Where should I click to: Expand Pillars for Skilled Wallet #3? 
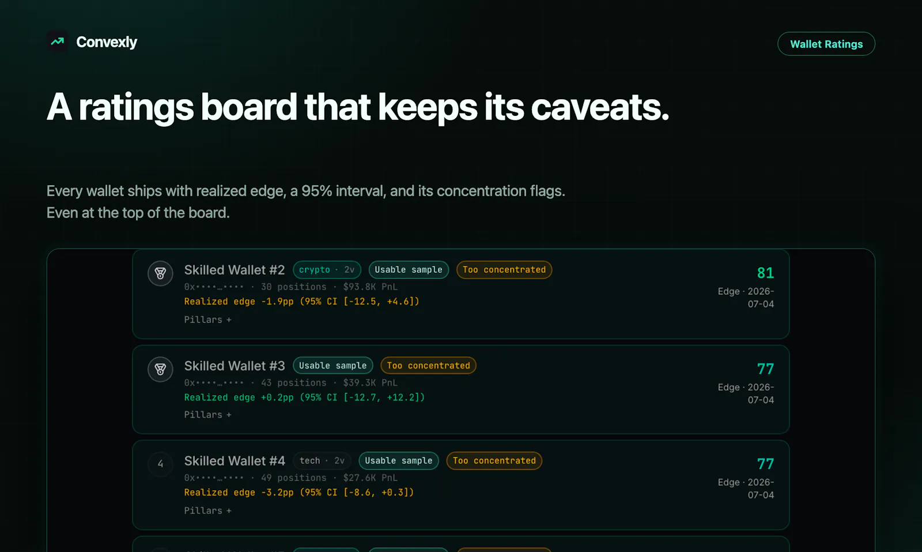coord(207,415)
